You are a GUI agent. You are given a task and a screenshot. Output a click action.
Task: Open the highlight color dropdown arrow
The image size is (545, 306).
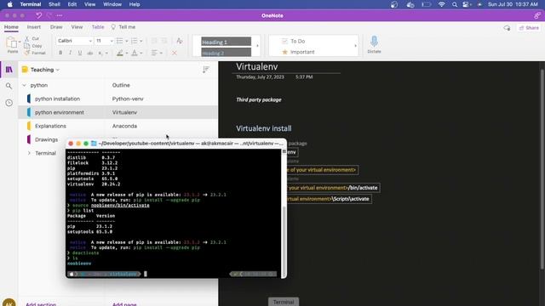127,53
